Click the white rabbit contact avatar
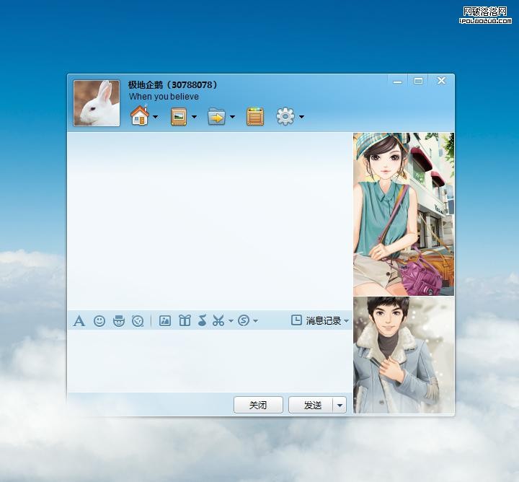This screenshot has width=519, height=482. 97,103
